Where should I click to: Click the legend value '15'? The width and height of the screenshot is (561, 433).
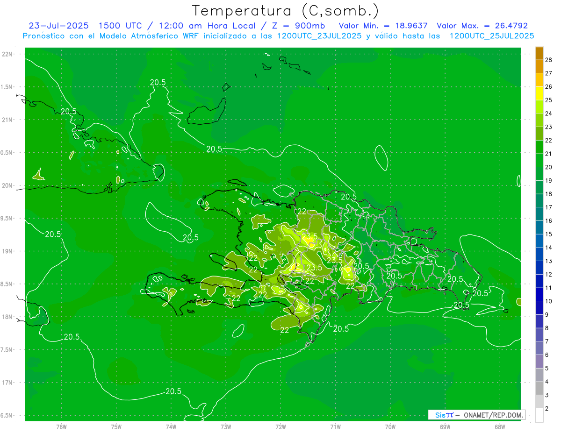click(x=549, y=234)
